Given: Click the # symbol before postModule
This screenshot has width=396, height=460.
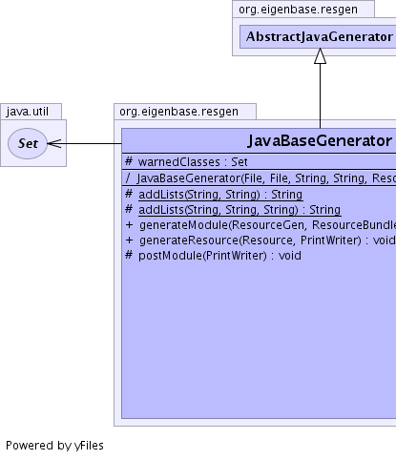Looking at the screenshot, I should point(129,255).
